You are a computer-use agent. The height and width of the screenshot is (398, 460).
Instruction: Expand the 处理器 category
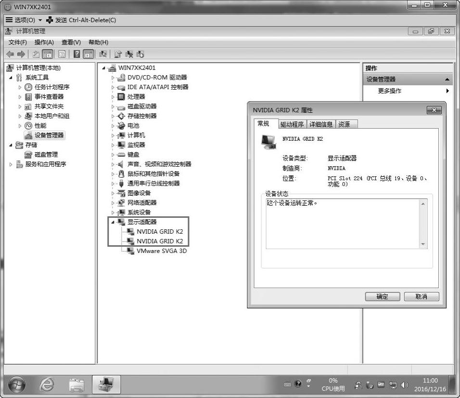tap(113, 97)
